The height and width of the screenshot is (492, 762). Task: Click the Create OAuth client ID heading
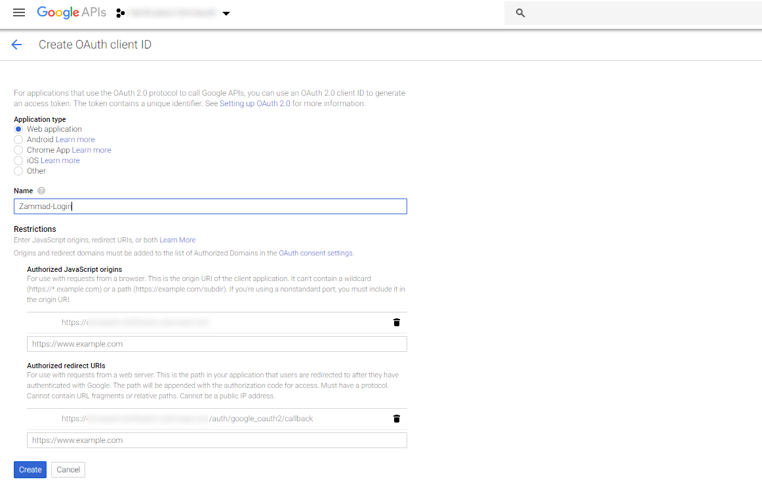[95, 45]
